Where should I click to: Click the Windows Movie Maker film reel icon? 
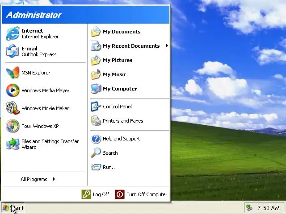click(13, 108)
